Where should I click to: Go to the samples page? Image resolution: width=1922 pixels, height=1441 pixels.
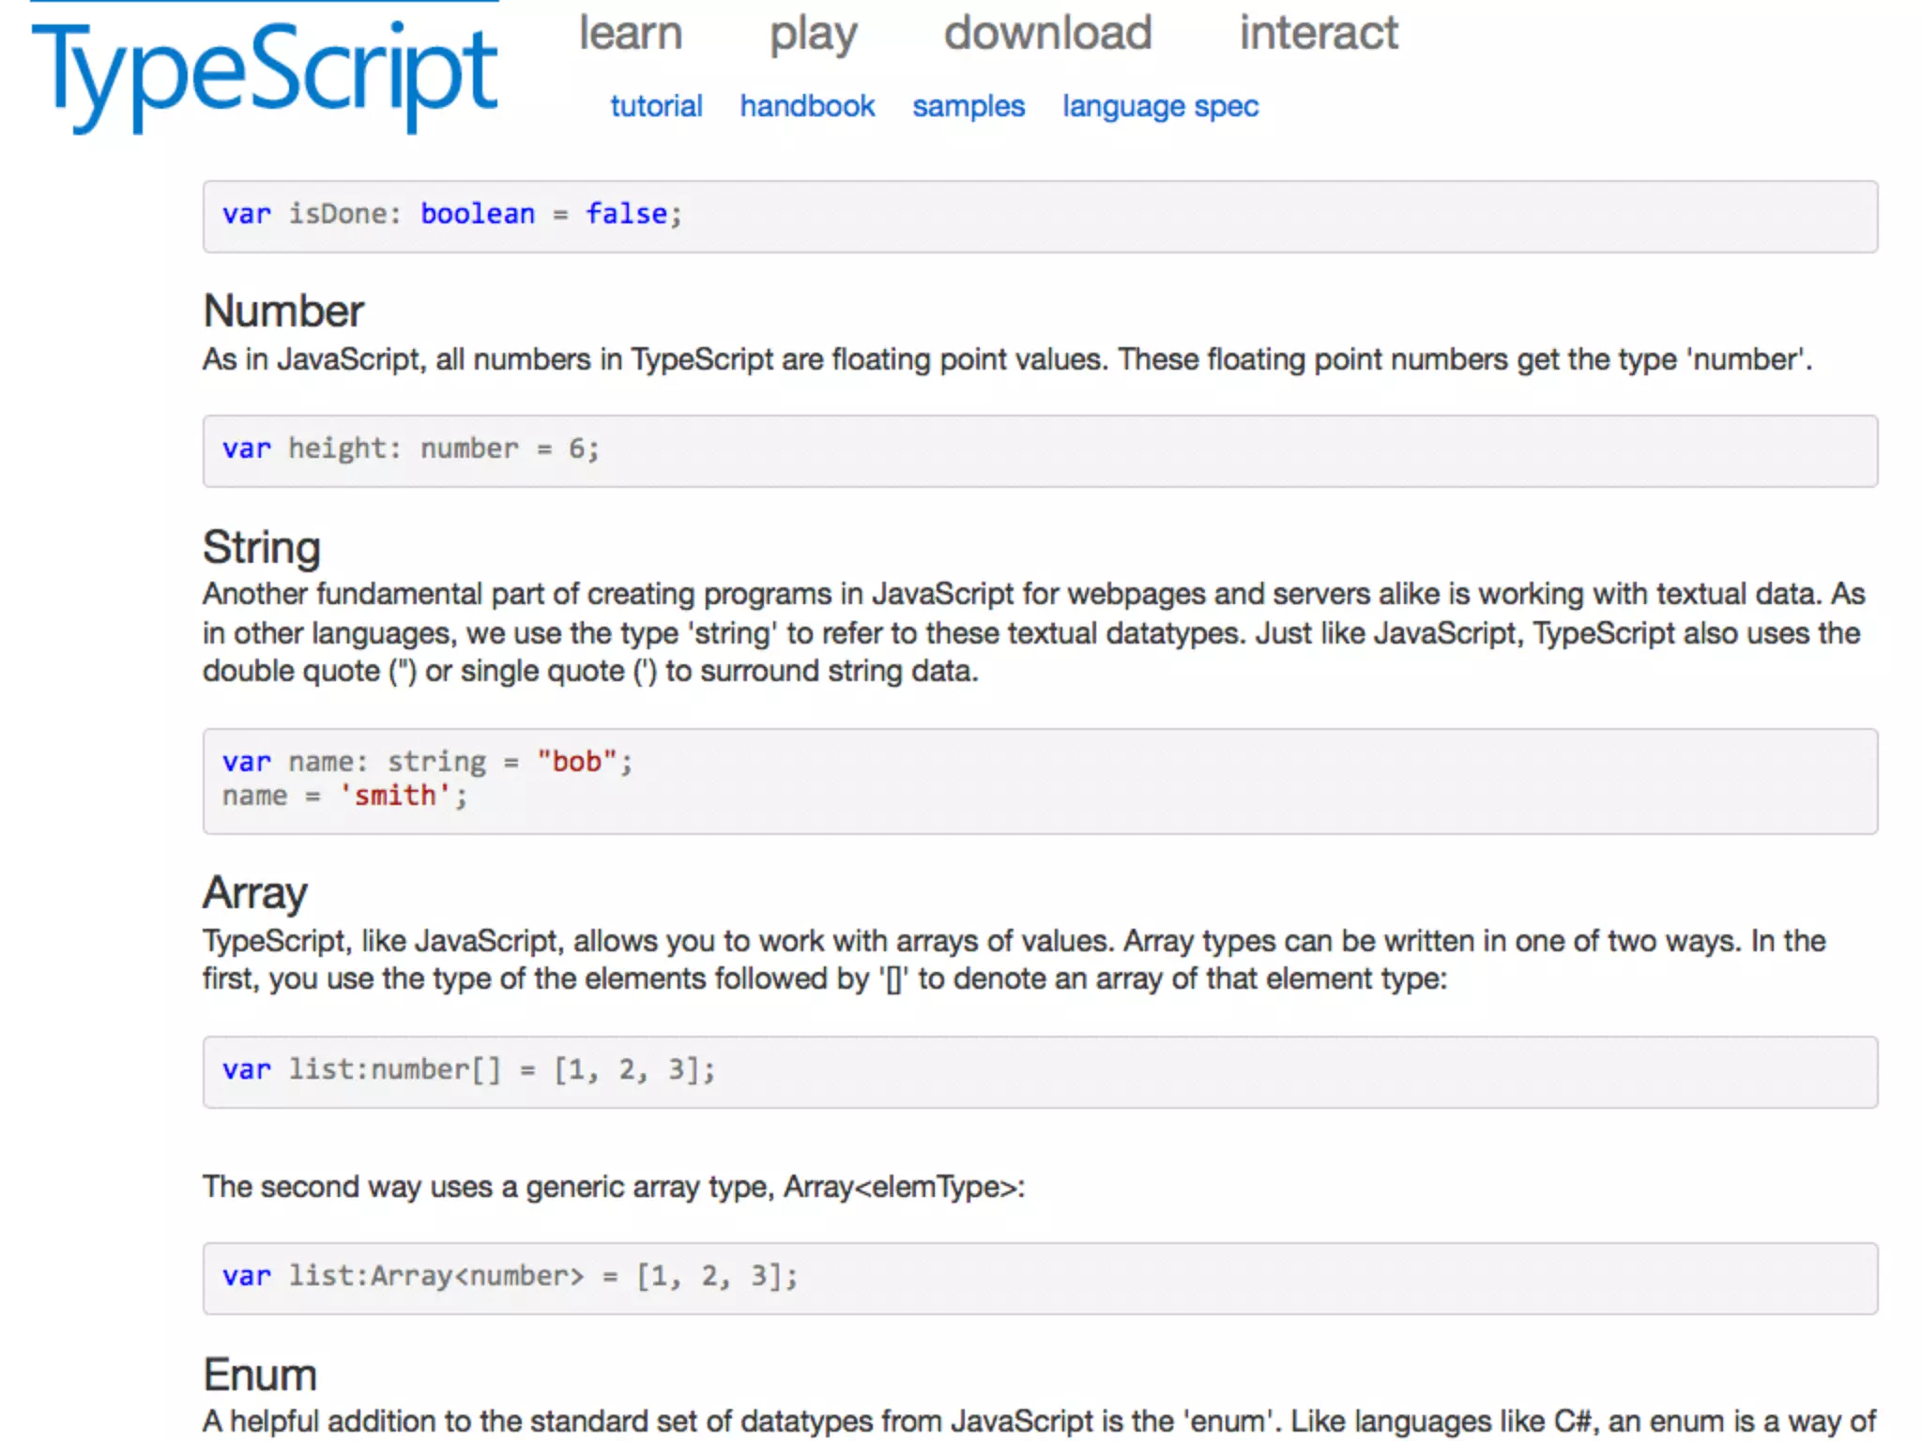[968, 106]
